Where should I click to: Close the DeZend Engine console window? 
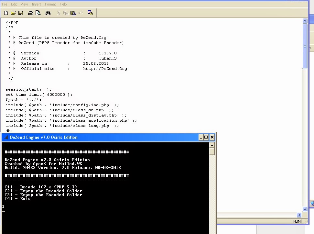click(212, 138)
